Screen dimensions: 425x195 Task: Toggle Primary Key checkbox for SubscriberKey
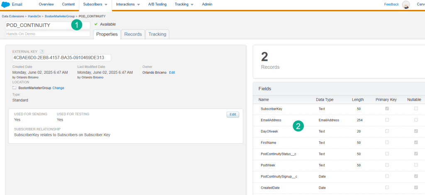(x=387, y=108)
